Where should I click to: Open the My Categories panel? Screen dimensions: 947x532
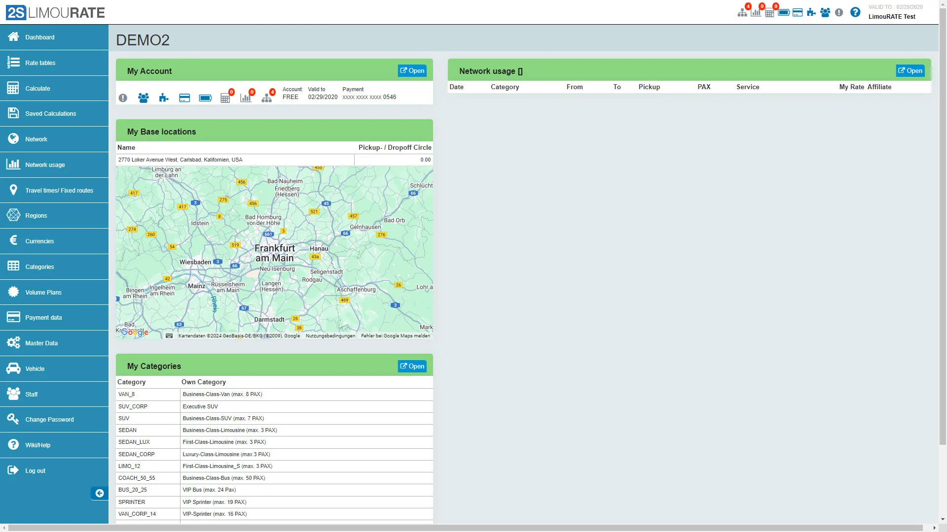(412, 366)
